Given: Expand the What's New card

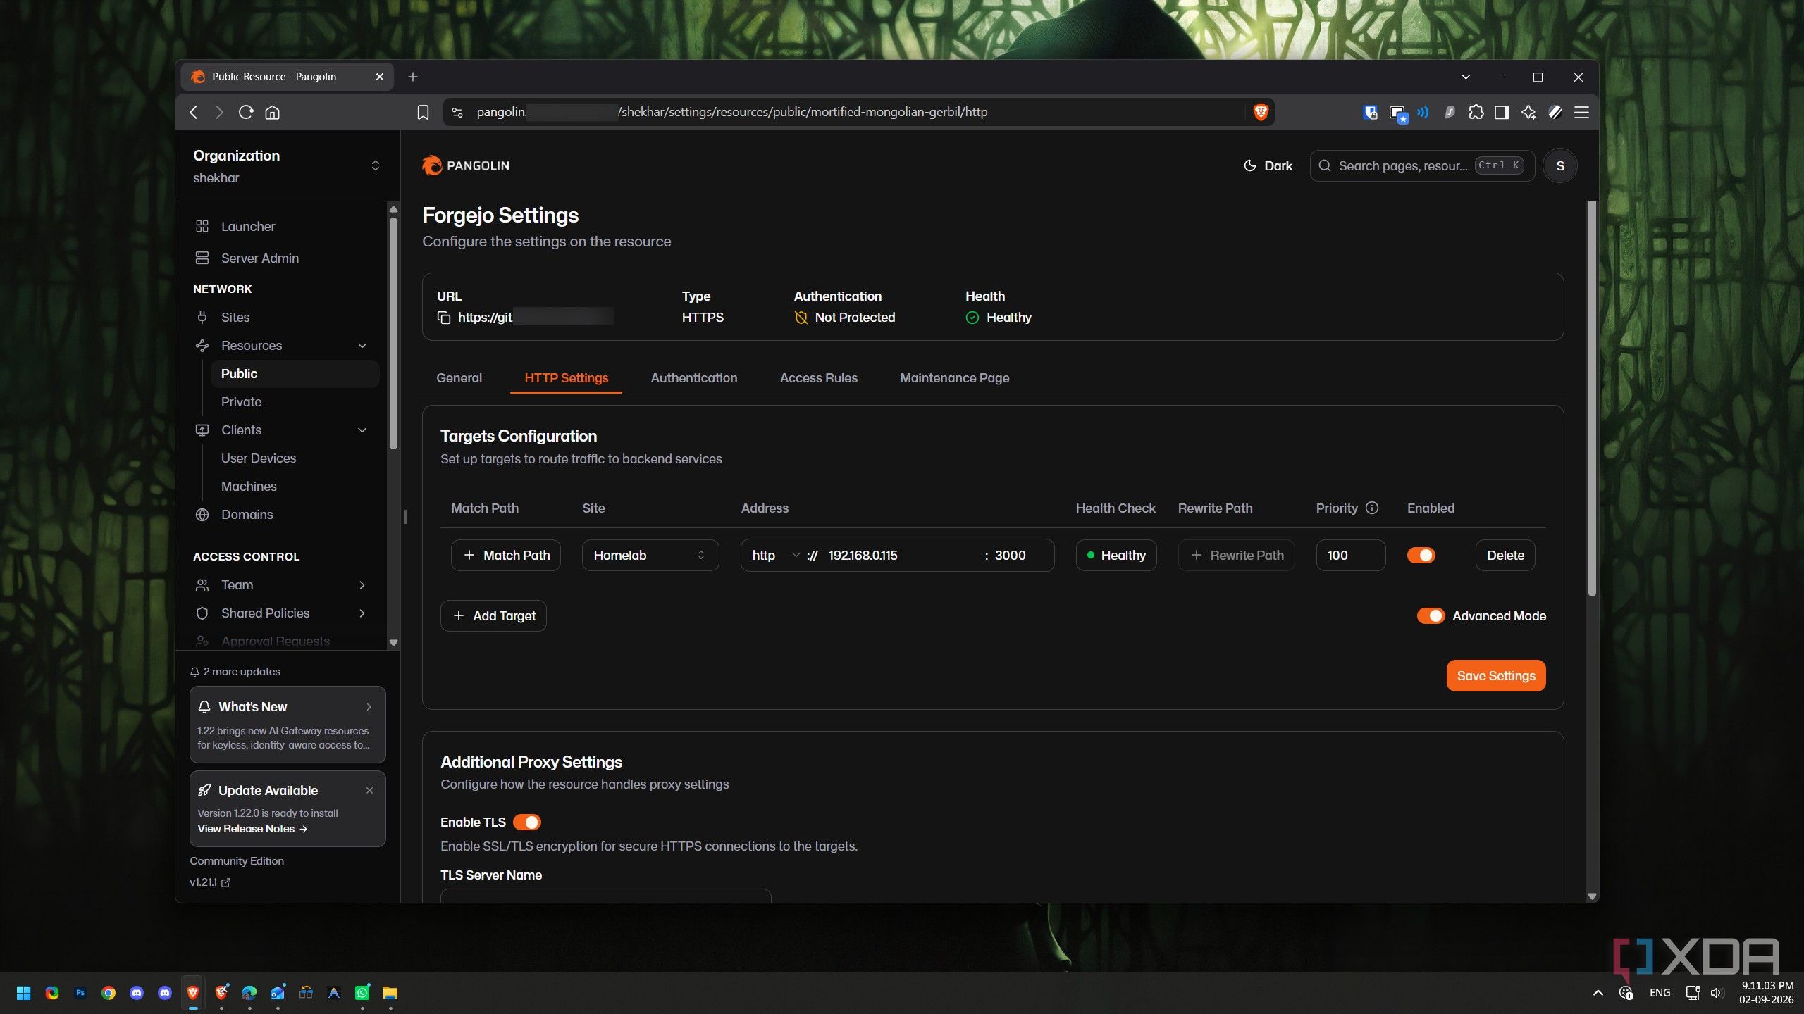Looking at the screenshot, I should [288, 724].
